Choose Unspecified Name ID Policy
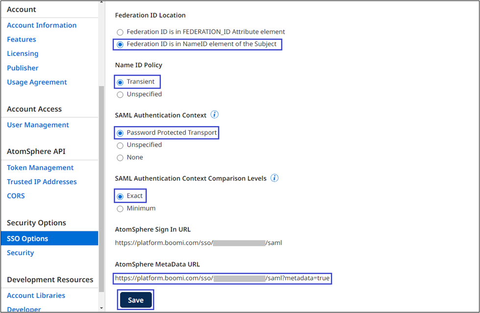The image size is (480, 313). pos(120,94)
